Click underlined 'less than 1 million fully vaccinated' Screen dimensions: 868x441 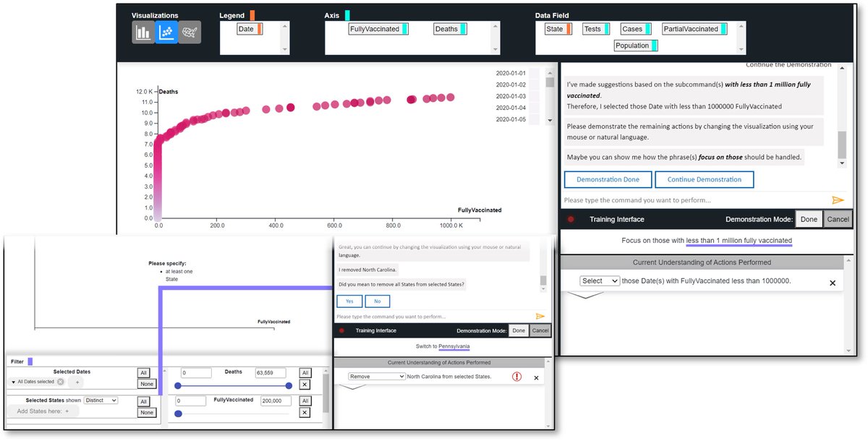click(739, 241)
